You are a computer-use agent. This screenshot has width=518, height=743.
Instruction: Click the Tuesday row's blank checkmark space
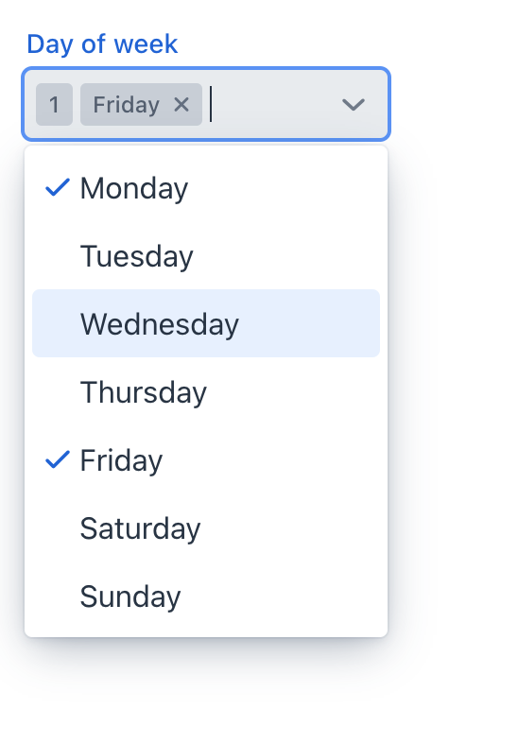(58, 256)
